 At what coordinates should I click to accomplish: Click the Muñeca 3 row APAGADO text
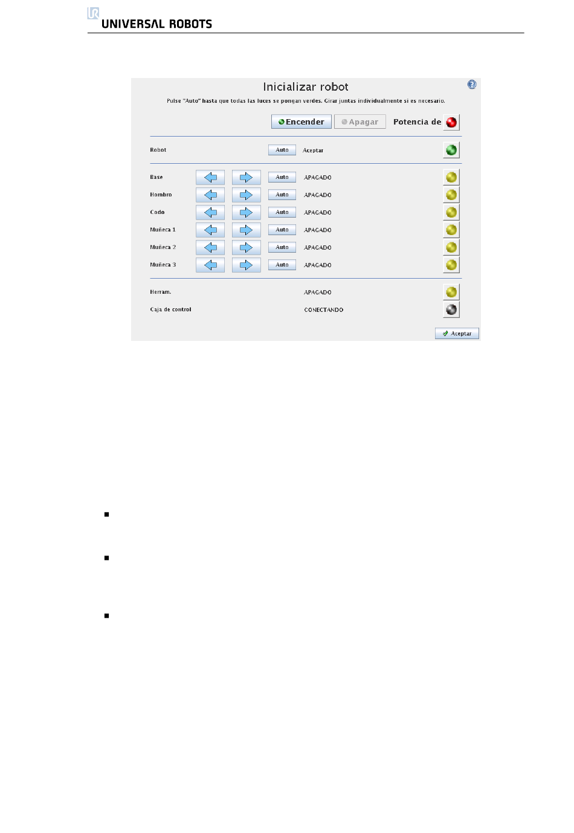pyautogui.click(x=318, y=265)
